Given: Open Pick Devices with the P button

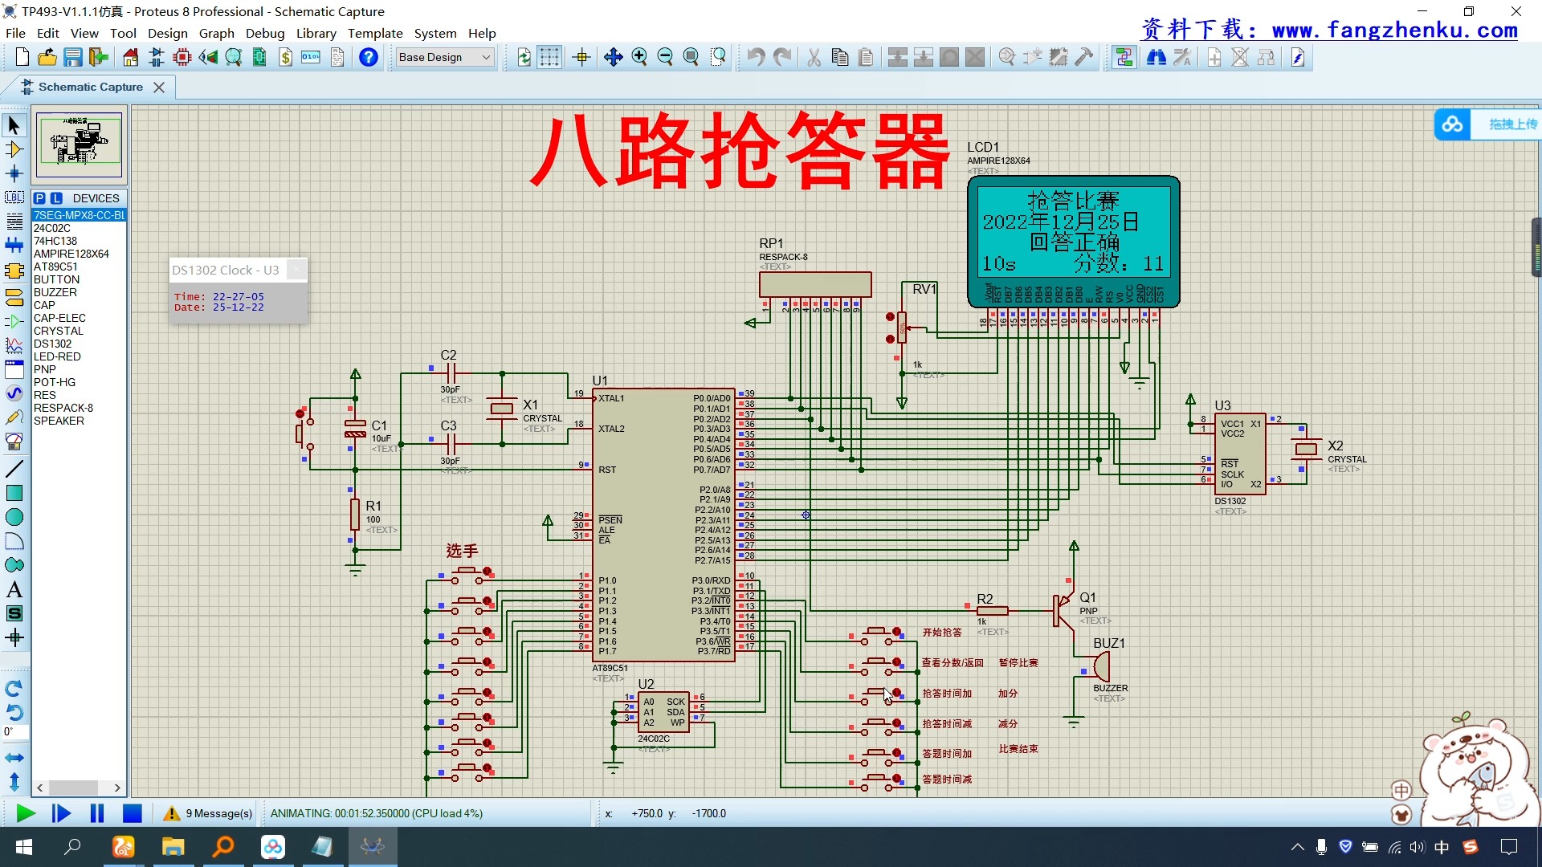Looking at the screenshot, I should tap(39, 197).
